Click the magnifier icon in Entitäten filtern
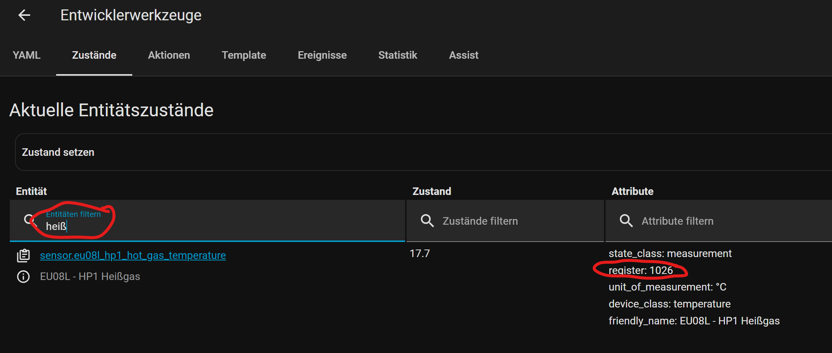Screen dimensions: 832x353 (29, 220)
